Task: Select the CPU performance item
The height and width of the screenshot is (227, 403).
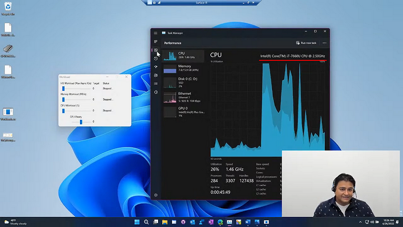Action: click(x=184, y=56)
